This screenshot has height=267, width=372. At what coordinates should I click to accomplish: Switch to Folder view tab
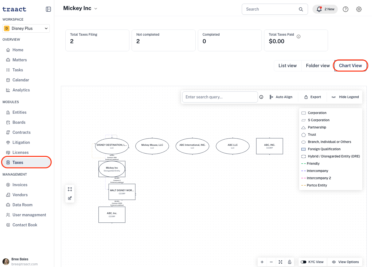click(x=318, y=66)
